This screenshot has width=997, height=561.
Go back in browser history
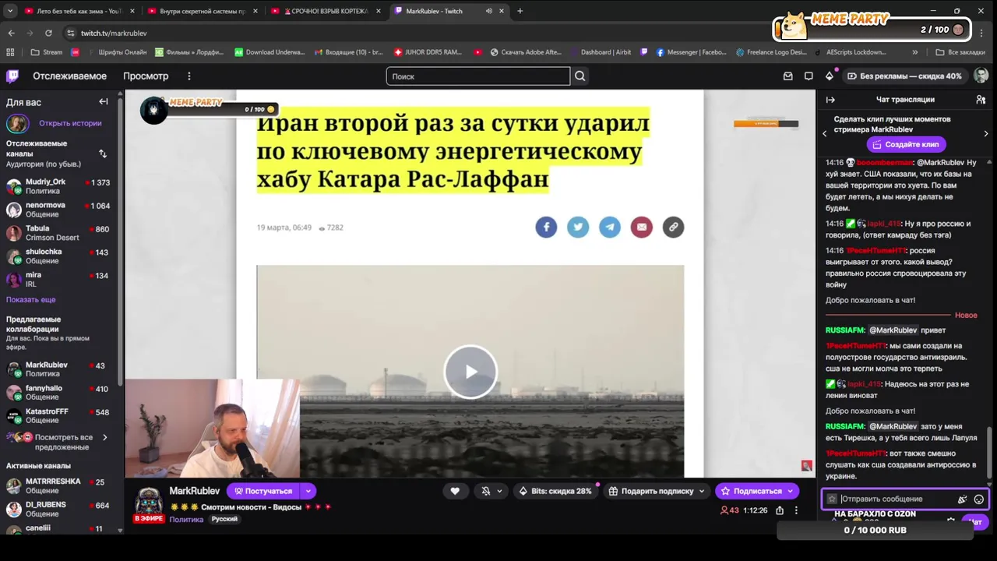pos(11,33)
